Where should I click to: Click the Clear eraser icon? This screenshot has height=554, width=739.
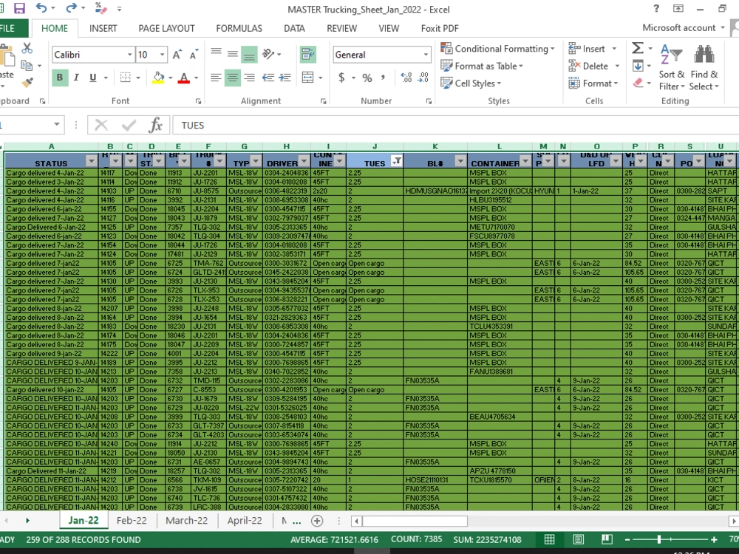point(638,83)
